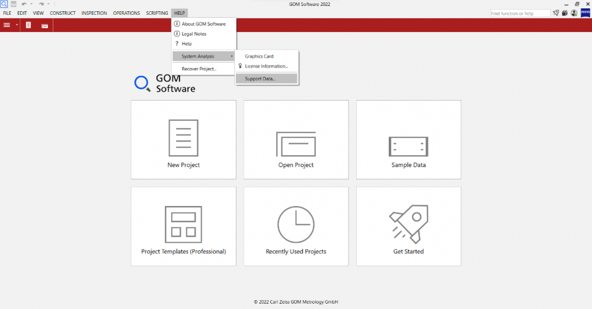Select Support Data... in submenu
592x309 pixels.
(x=267, y=79)
